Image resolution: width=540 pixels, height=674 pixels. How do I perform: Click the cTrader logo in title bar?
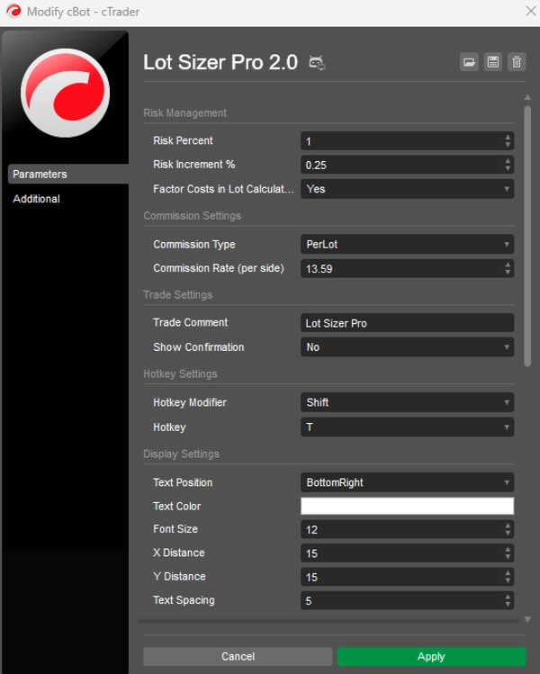pos(13,11)
